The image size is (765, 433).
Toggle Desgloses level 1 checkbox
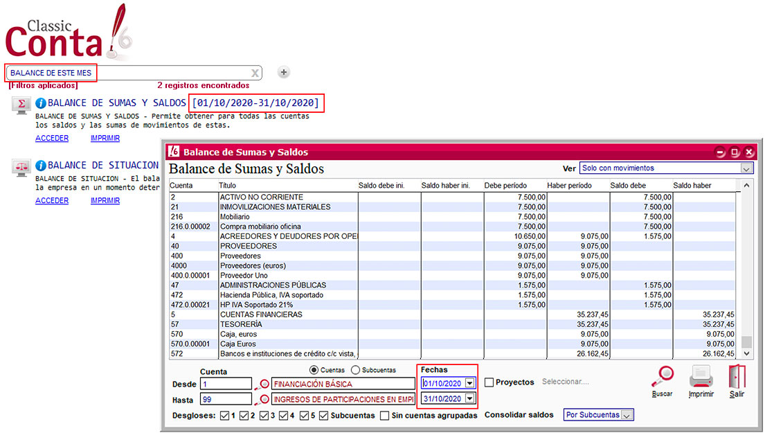[x=224, y=416]
